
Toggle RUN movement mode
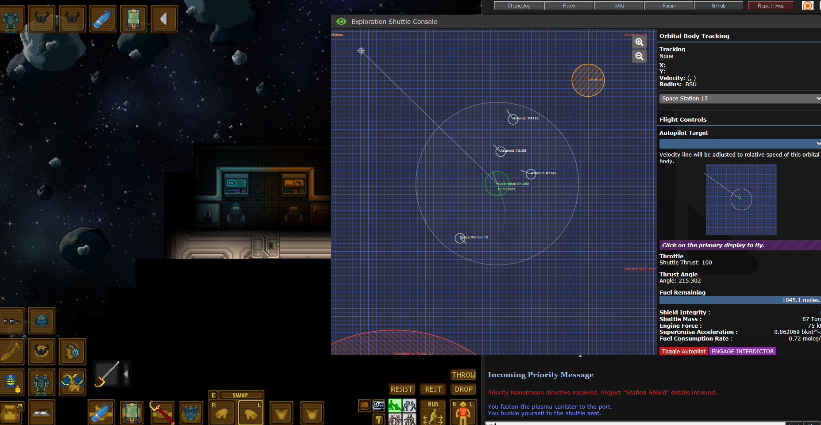click(433, 413)
